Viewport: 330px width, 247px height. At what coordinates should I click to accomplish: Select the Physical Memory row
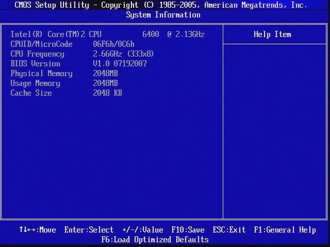tap(42, 74)
